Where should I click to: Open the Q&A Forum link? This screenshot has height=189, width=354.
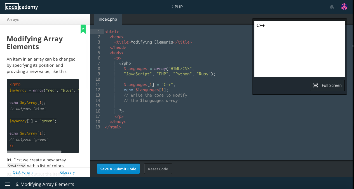(23, 172)
